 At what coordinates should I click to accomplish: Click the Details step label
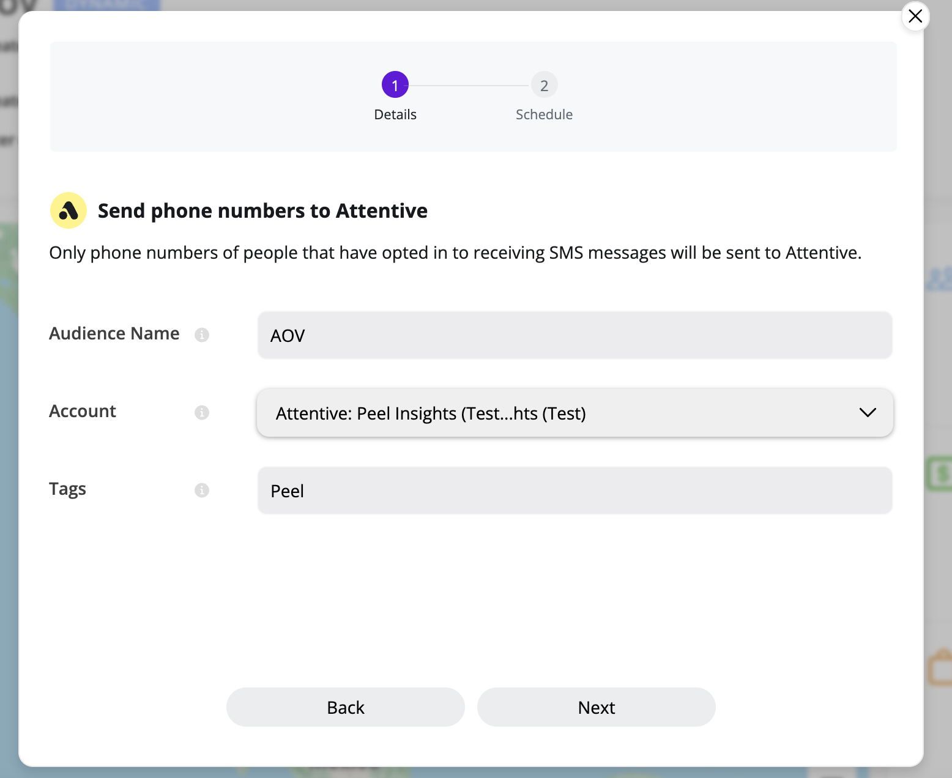395,114
